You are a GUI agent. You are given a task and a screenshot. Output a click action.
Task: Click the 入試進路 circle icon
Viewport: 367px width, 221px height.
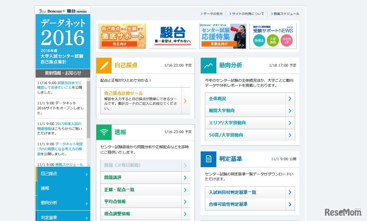(273, 40)
